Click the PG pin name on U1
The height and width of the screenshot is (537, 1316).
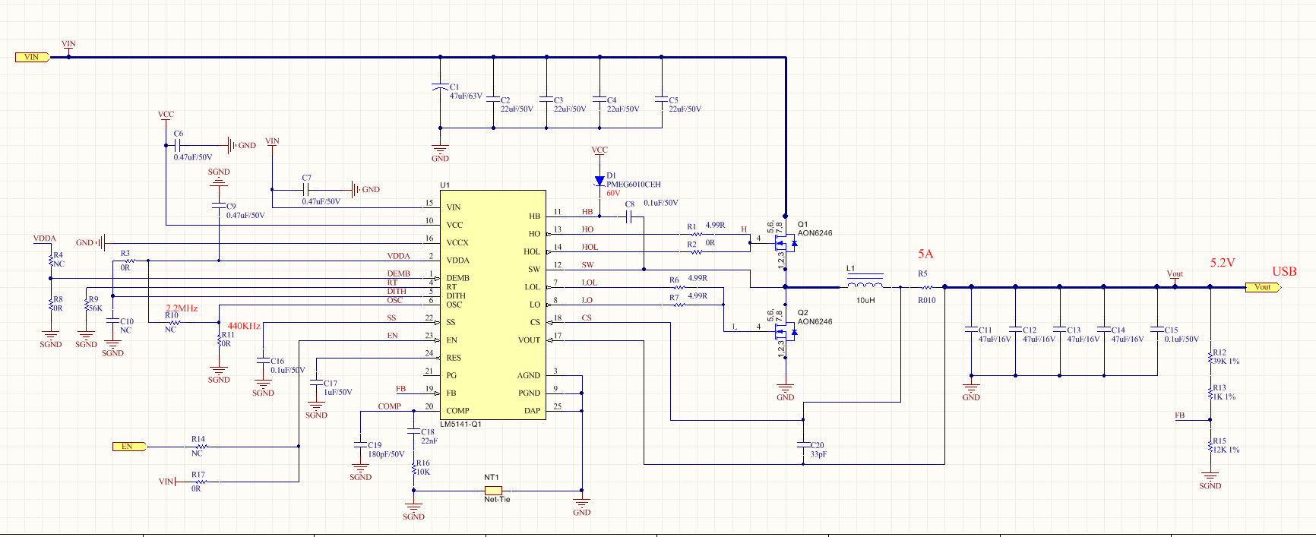[451, 376]
